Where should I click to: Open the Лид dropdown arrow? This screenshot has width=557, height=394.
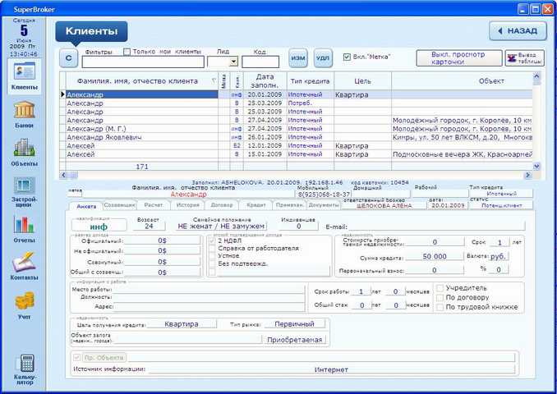point(233,62)
